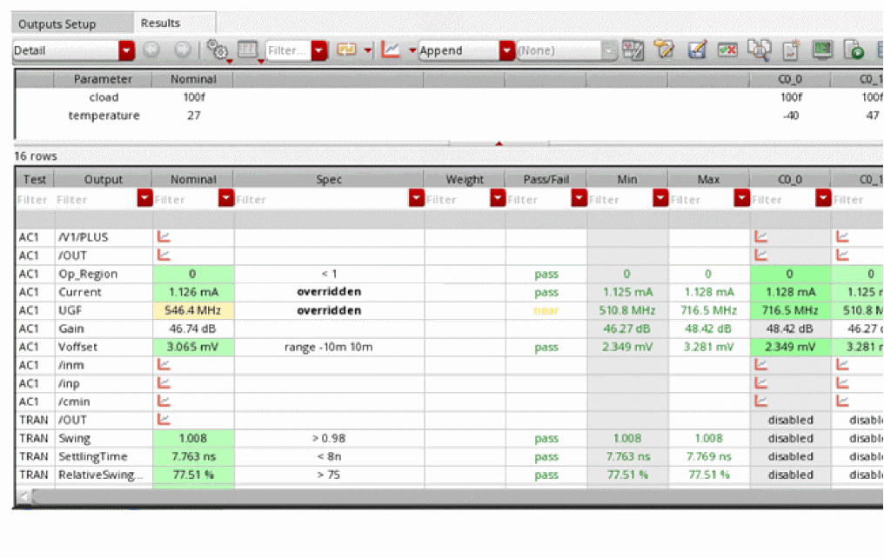Screen dimensions: 884x558
Task: Open the Detail view dropdown
Action: click(127, 50)
